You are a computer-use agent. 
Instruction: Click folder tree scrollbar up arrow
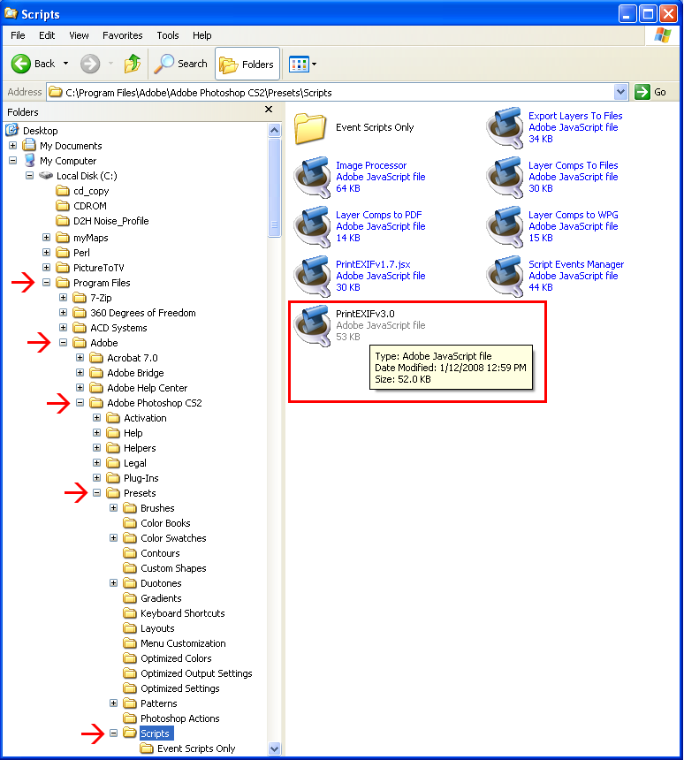tap(274, 130)
